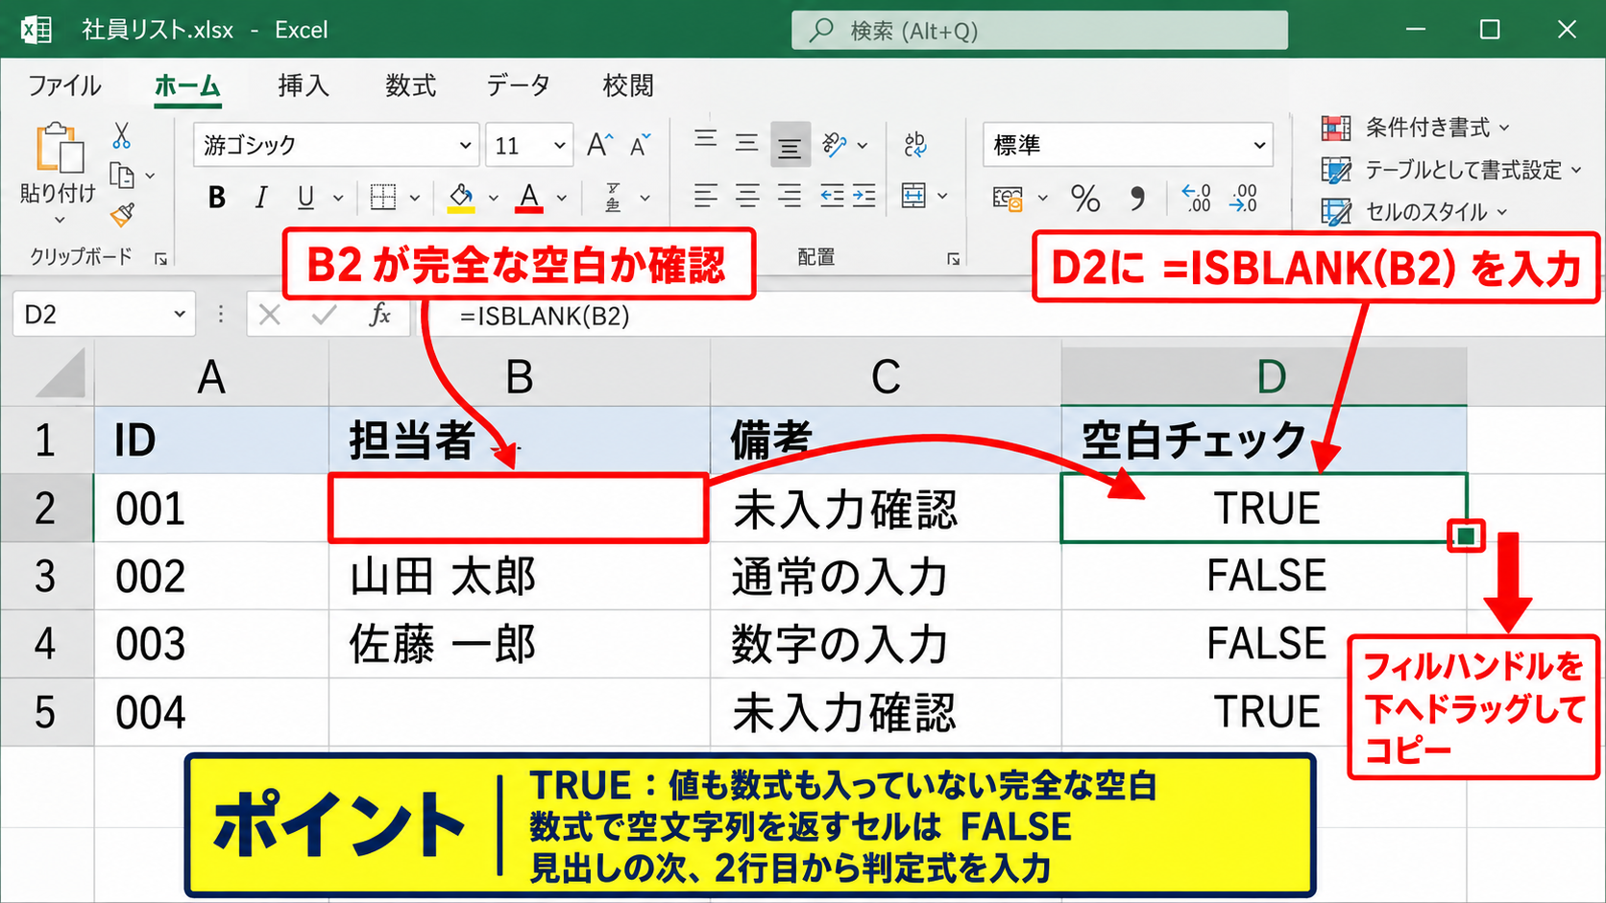Increase font size with large A icon
The width and height of the screenshot is (1606, 903).
(x=599, y=145)
